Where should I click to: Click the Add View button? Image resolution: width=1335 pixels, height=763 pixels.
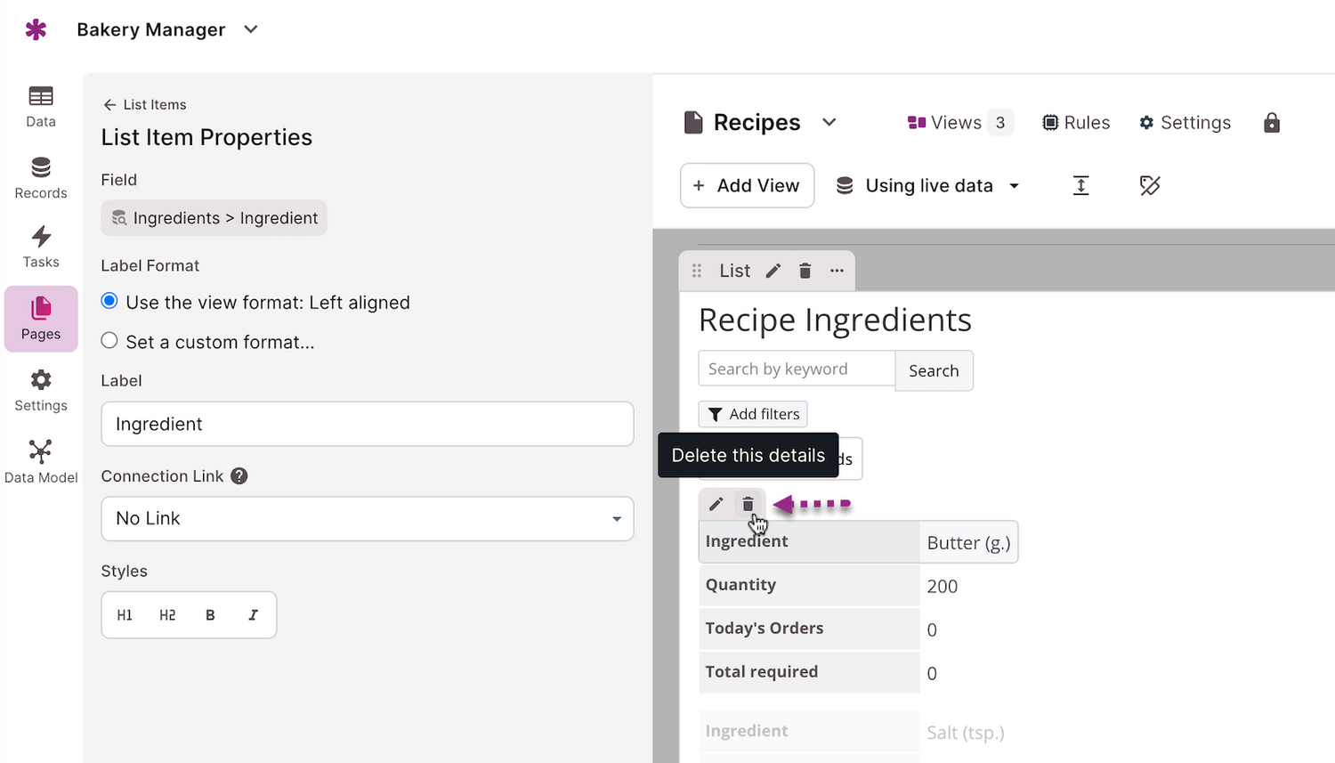click(747, 185)
